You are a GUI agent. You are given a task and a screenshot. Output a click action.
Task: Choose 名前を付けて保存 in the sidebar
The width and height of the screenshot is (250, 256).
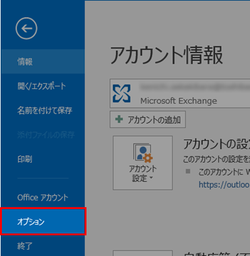(43, 110)
